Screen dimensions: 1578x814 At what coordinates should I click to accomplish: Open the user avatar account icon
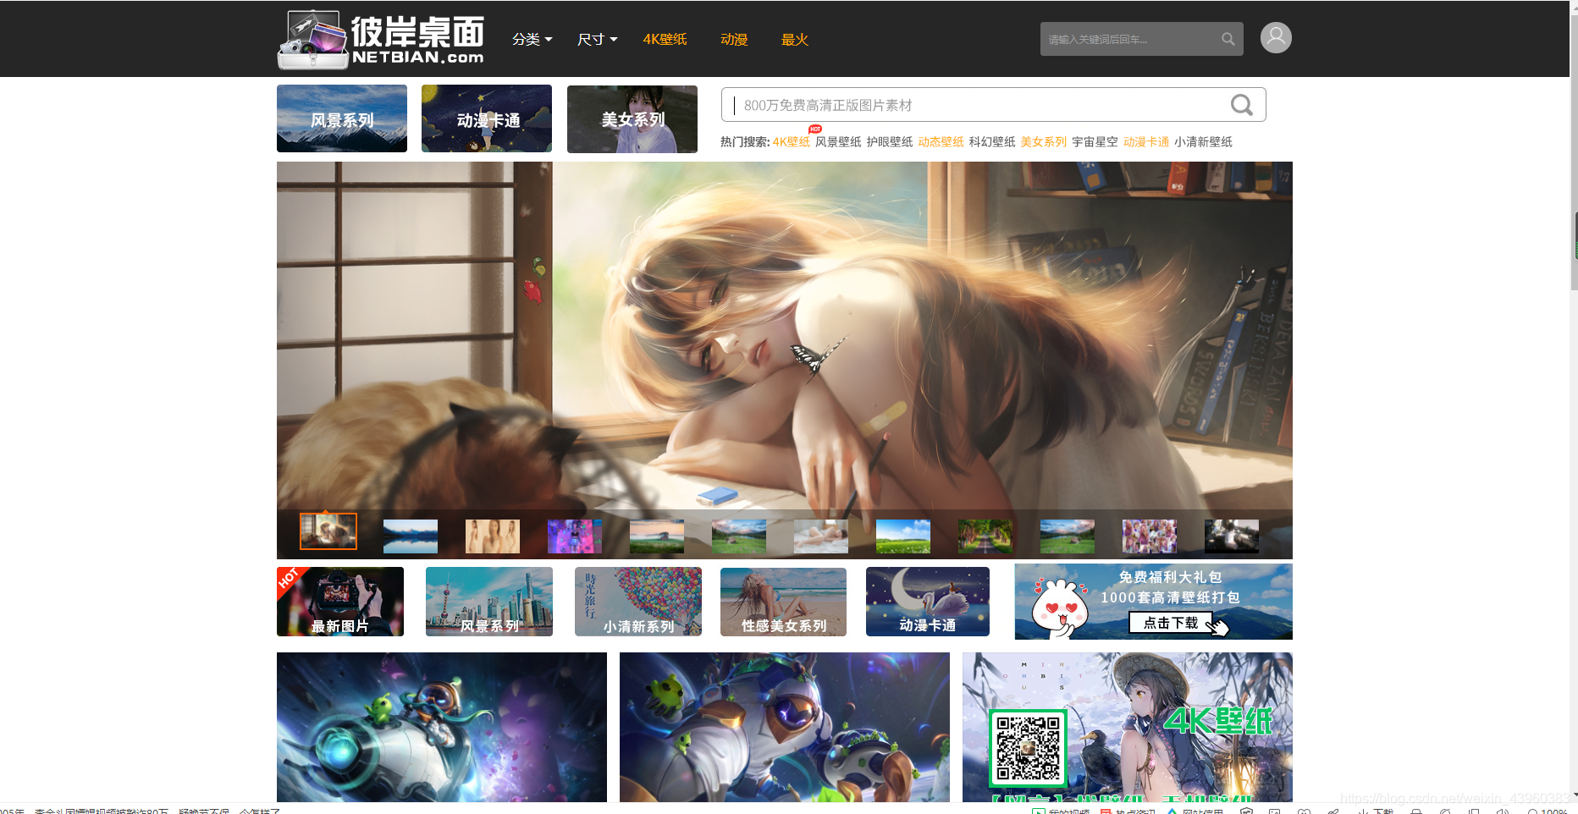pyautogui.click(x=1276, y=38)
